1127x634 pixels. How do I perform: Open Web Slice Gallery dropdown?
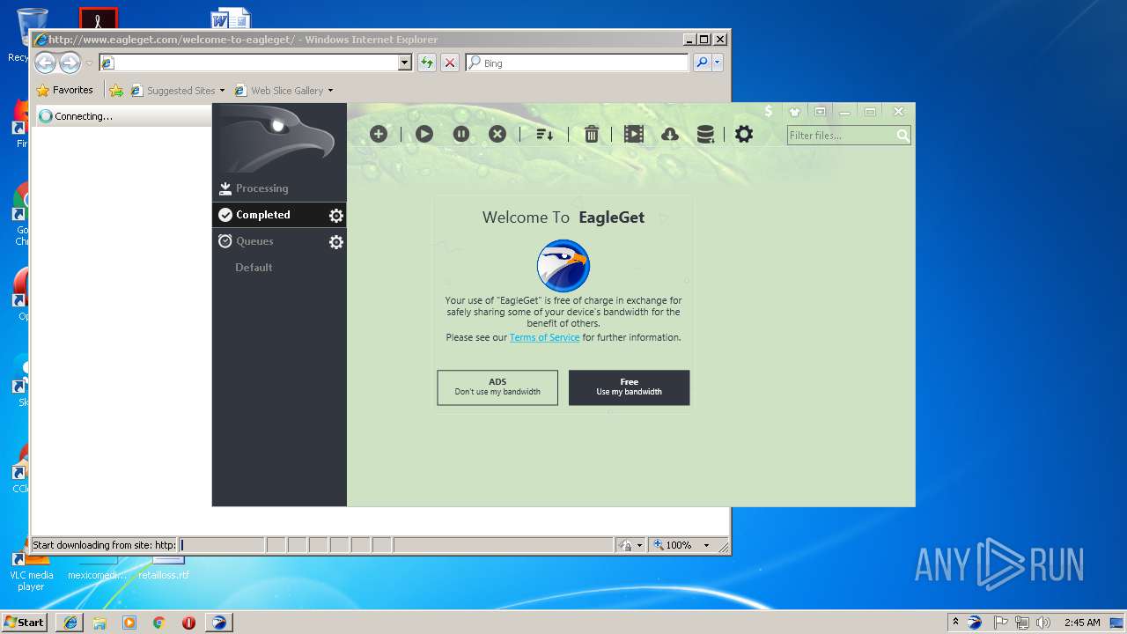tap(284, 90)
